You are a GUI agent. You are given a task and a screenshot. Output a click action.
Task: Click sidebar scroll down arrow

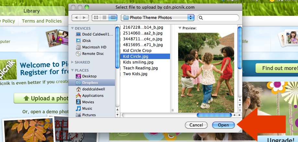coord(118,115)
